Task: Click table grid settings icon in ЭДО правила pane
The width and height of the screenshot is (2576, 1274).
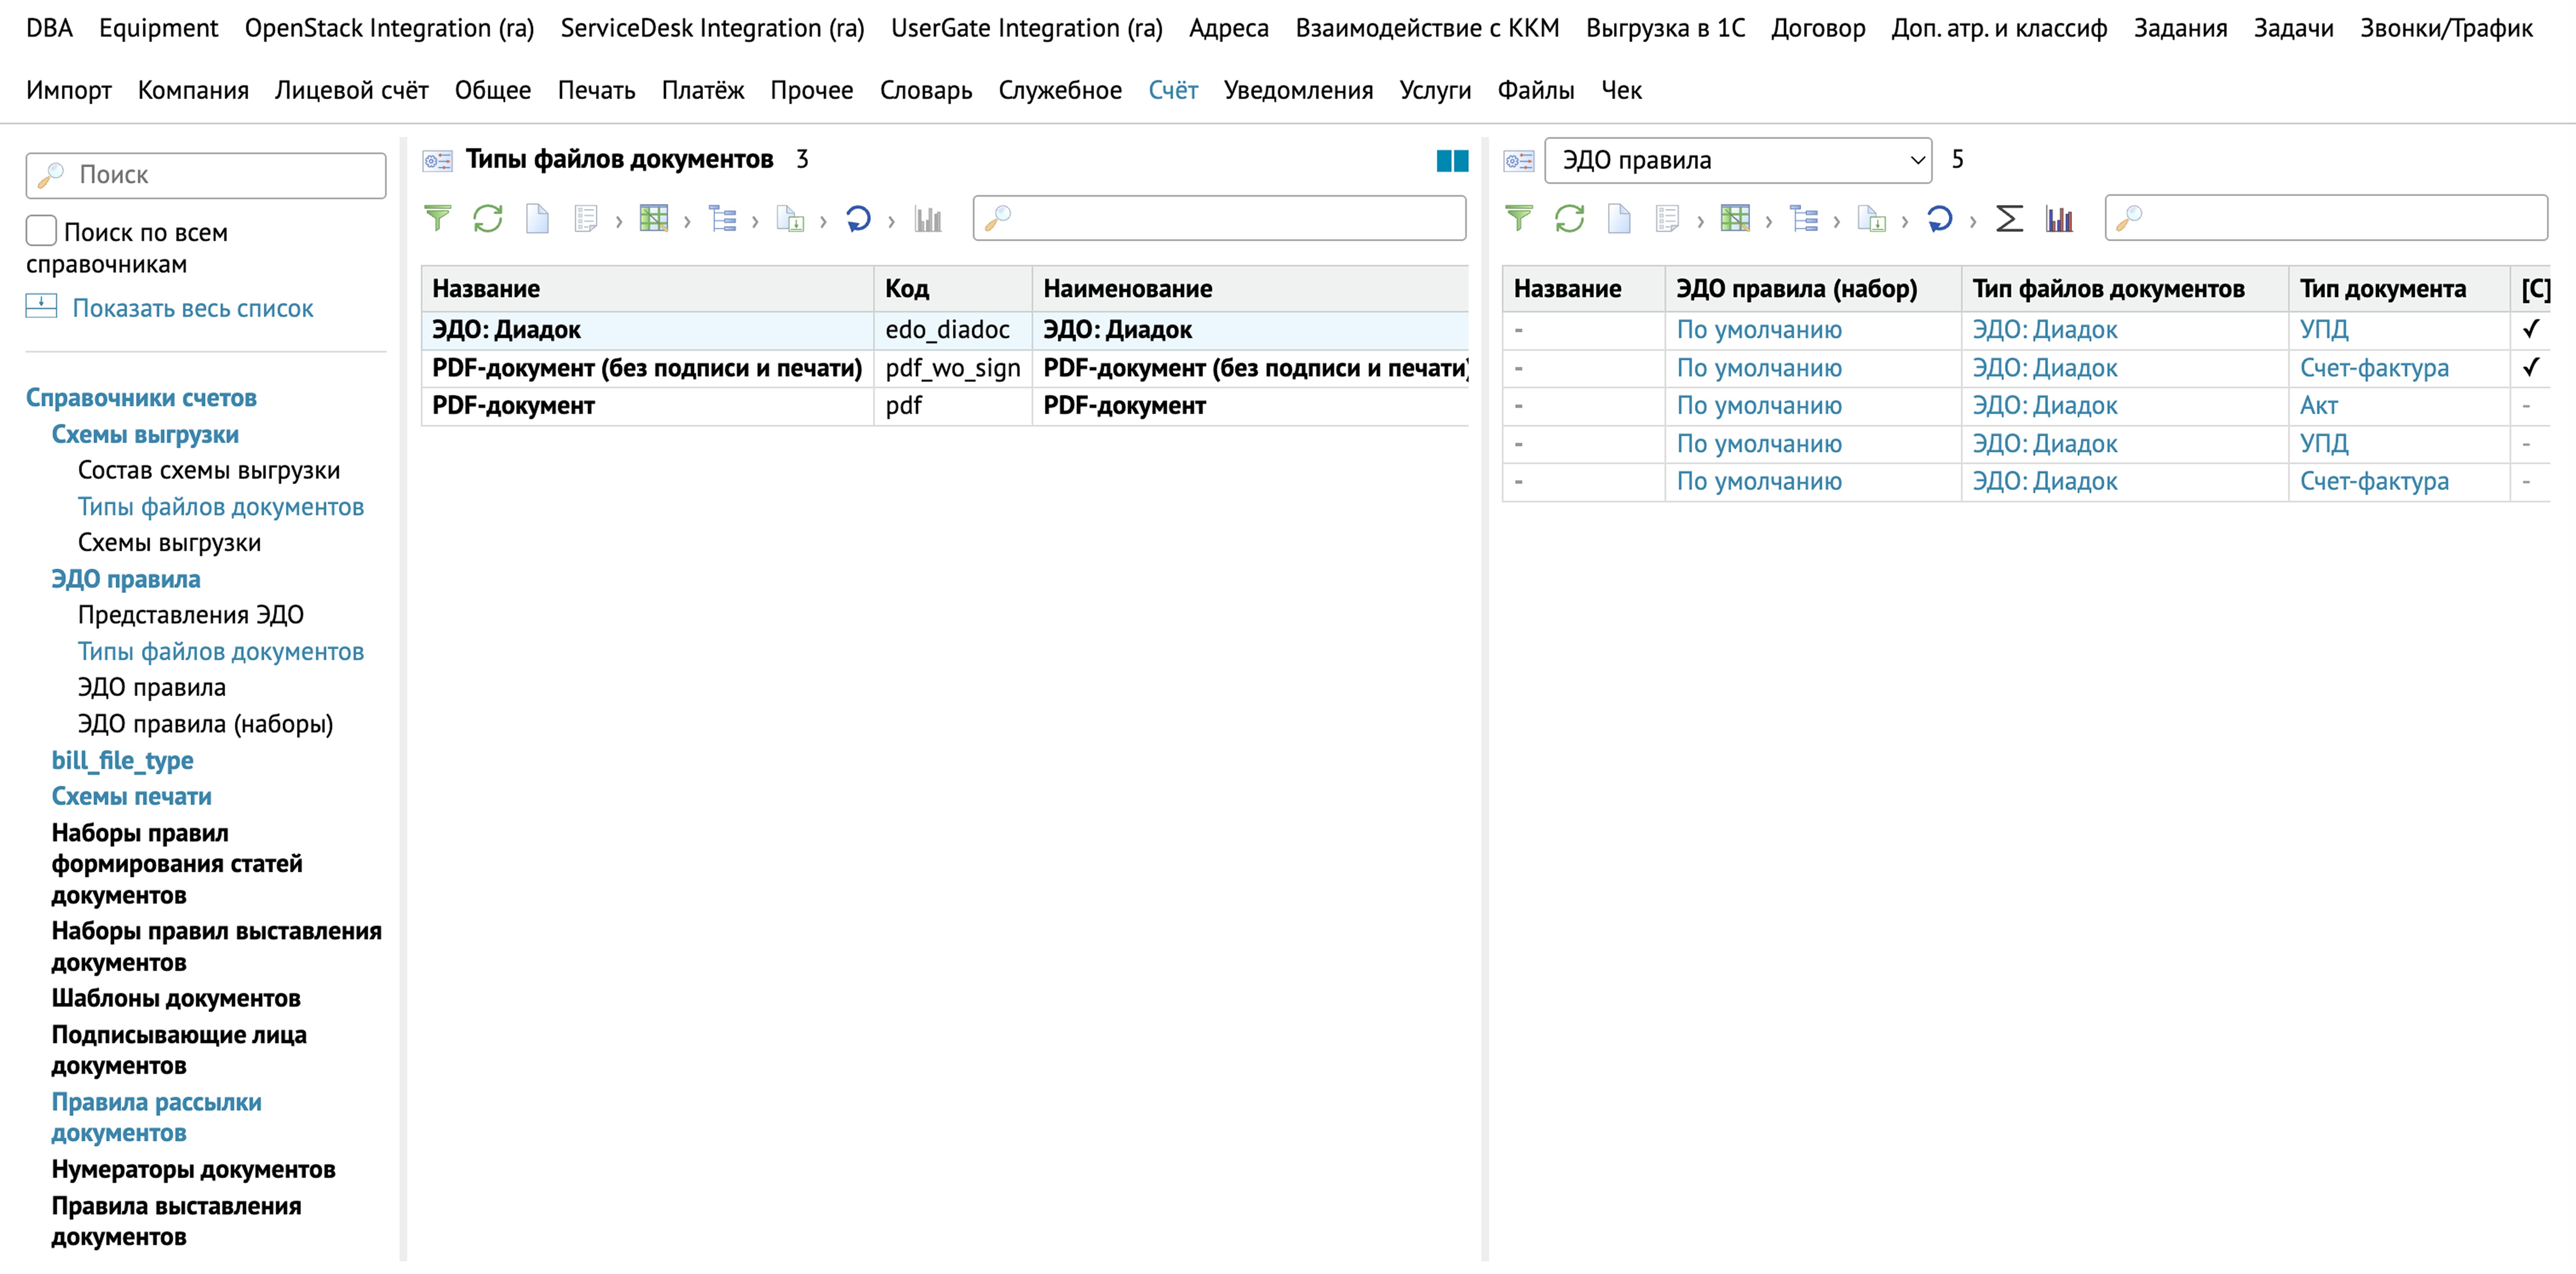Action: coord(1735,218)
